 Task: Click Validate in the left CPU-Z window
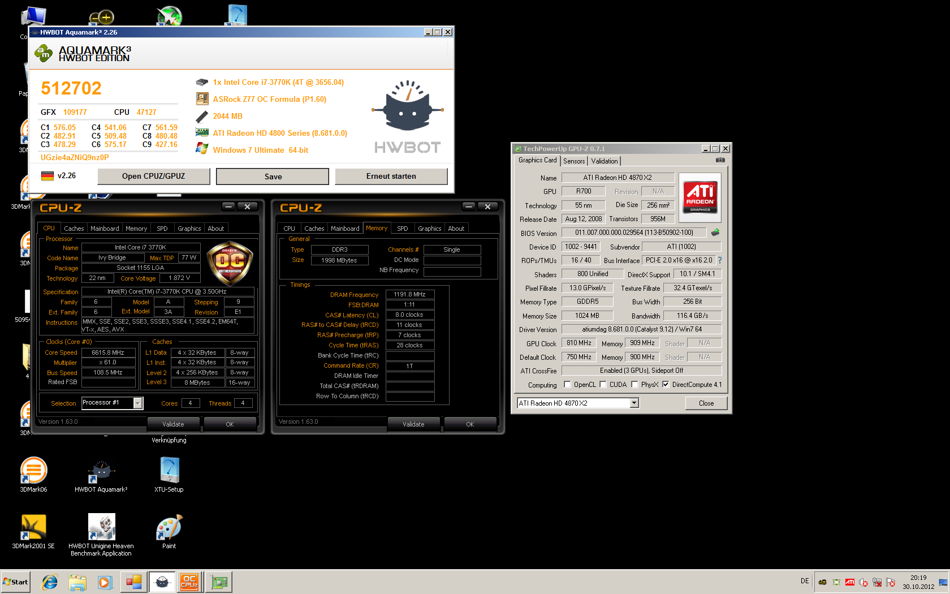[x=173, y=424]
